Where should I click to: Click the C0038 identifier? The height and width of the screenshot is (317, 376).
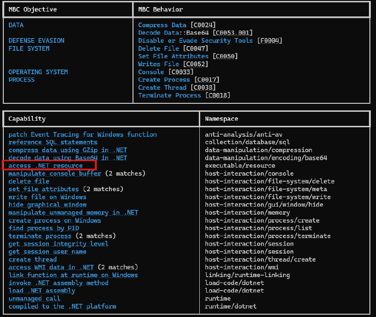203,88
